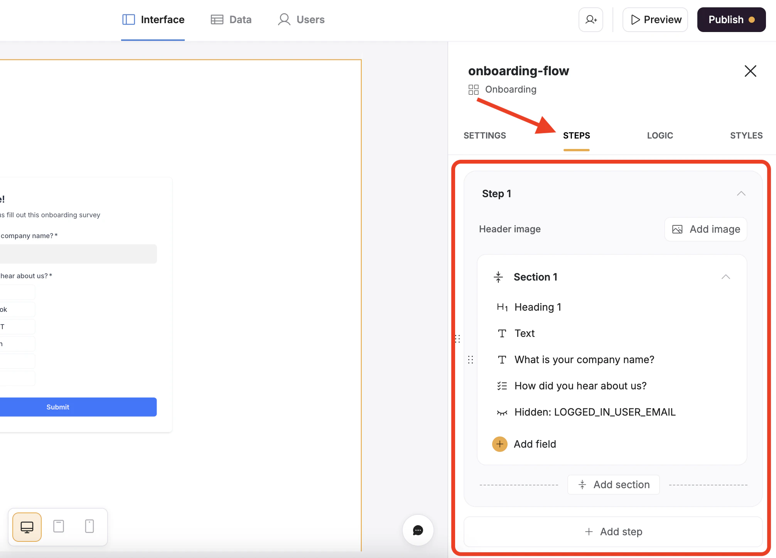Click the Header image label

[x=509, y=229]
